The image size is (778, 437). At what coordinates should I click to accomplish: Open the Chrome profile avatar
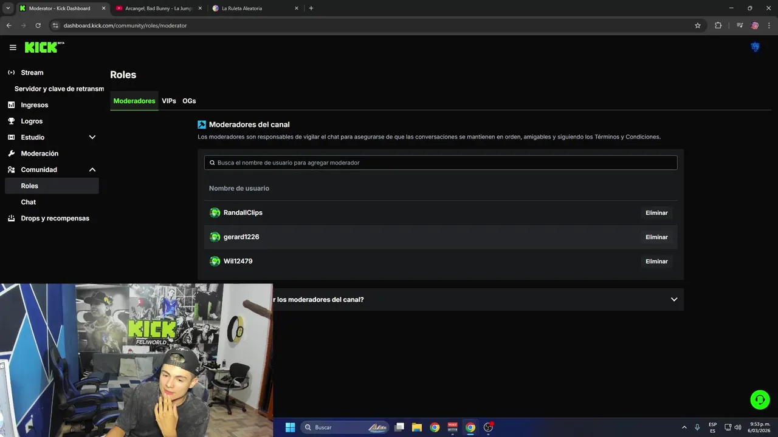[755, 25]
